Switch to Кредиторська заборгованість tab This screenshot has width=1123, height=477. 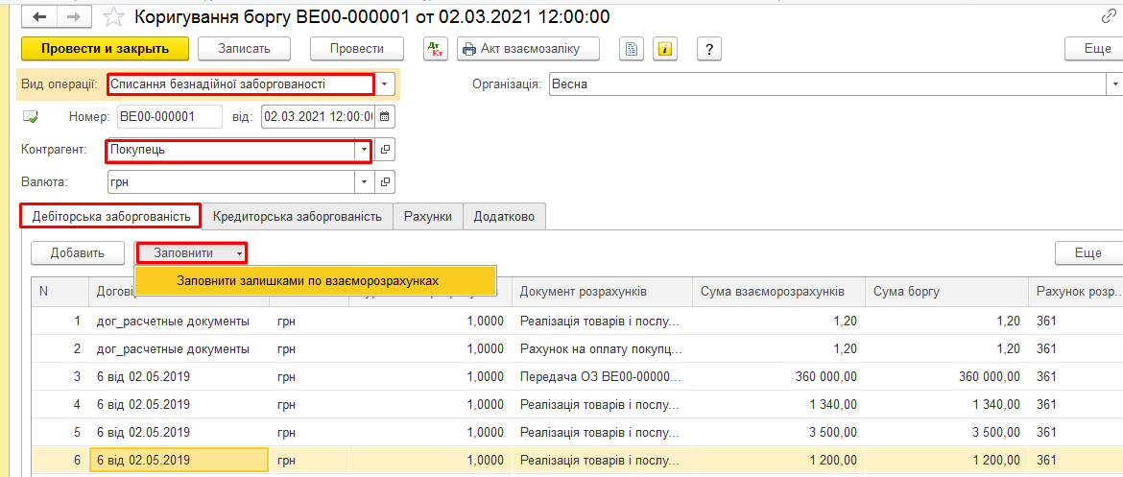point(297,216)
